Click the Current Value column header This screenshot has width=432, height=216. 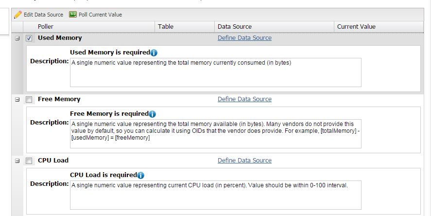coord(356,26)
